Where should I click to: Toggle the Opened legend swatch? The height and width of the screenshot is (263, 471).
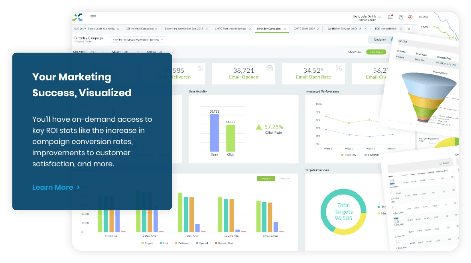(x=197, y=243)
